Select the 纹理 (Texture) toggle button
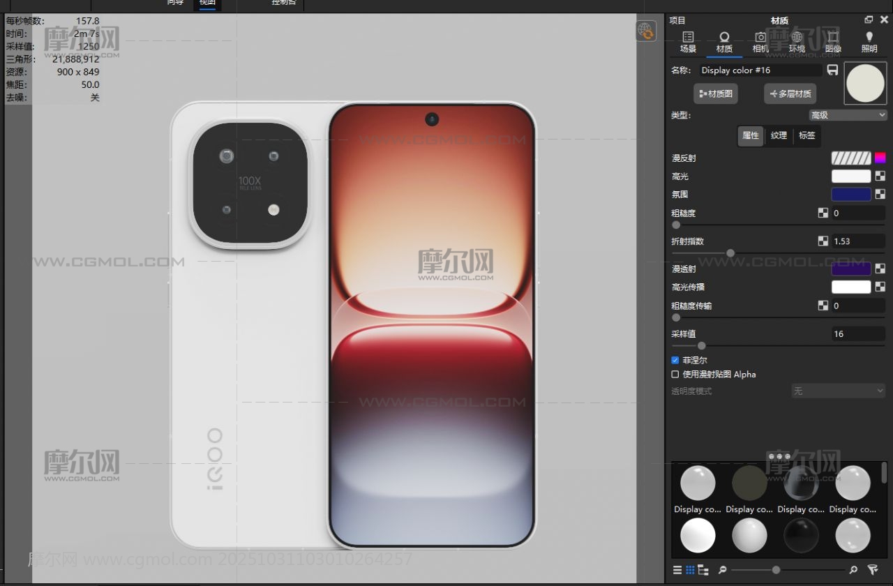 [x=779, y=136]
